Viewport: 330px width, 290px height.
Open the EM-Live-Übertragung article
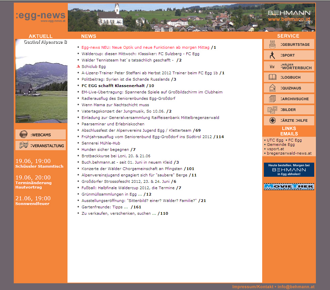[x=152, y=92]
